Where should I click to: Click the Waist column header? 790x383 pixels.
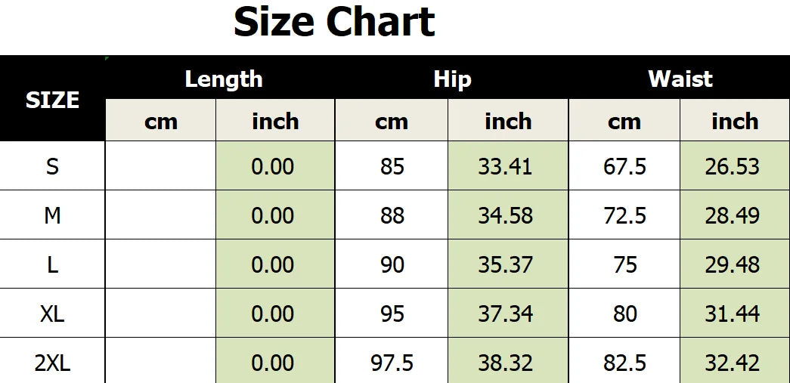tap(680, 79)
